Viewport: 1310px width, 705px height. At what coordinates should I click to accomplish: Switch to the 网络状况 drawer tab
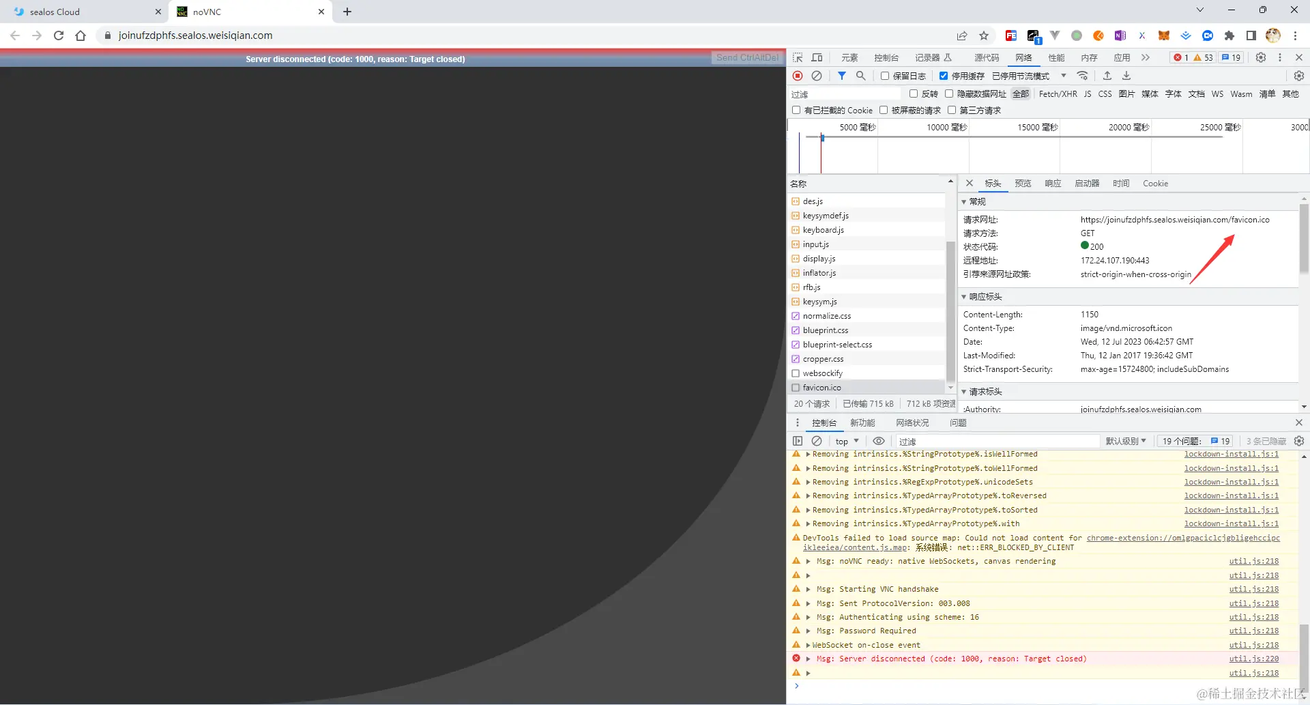[x=912, y=422]
